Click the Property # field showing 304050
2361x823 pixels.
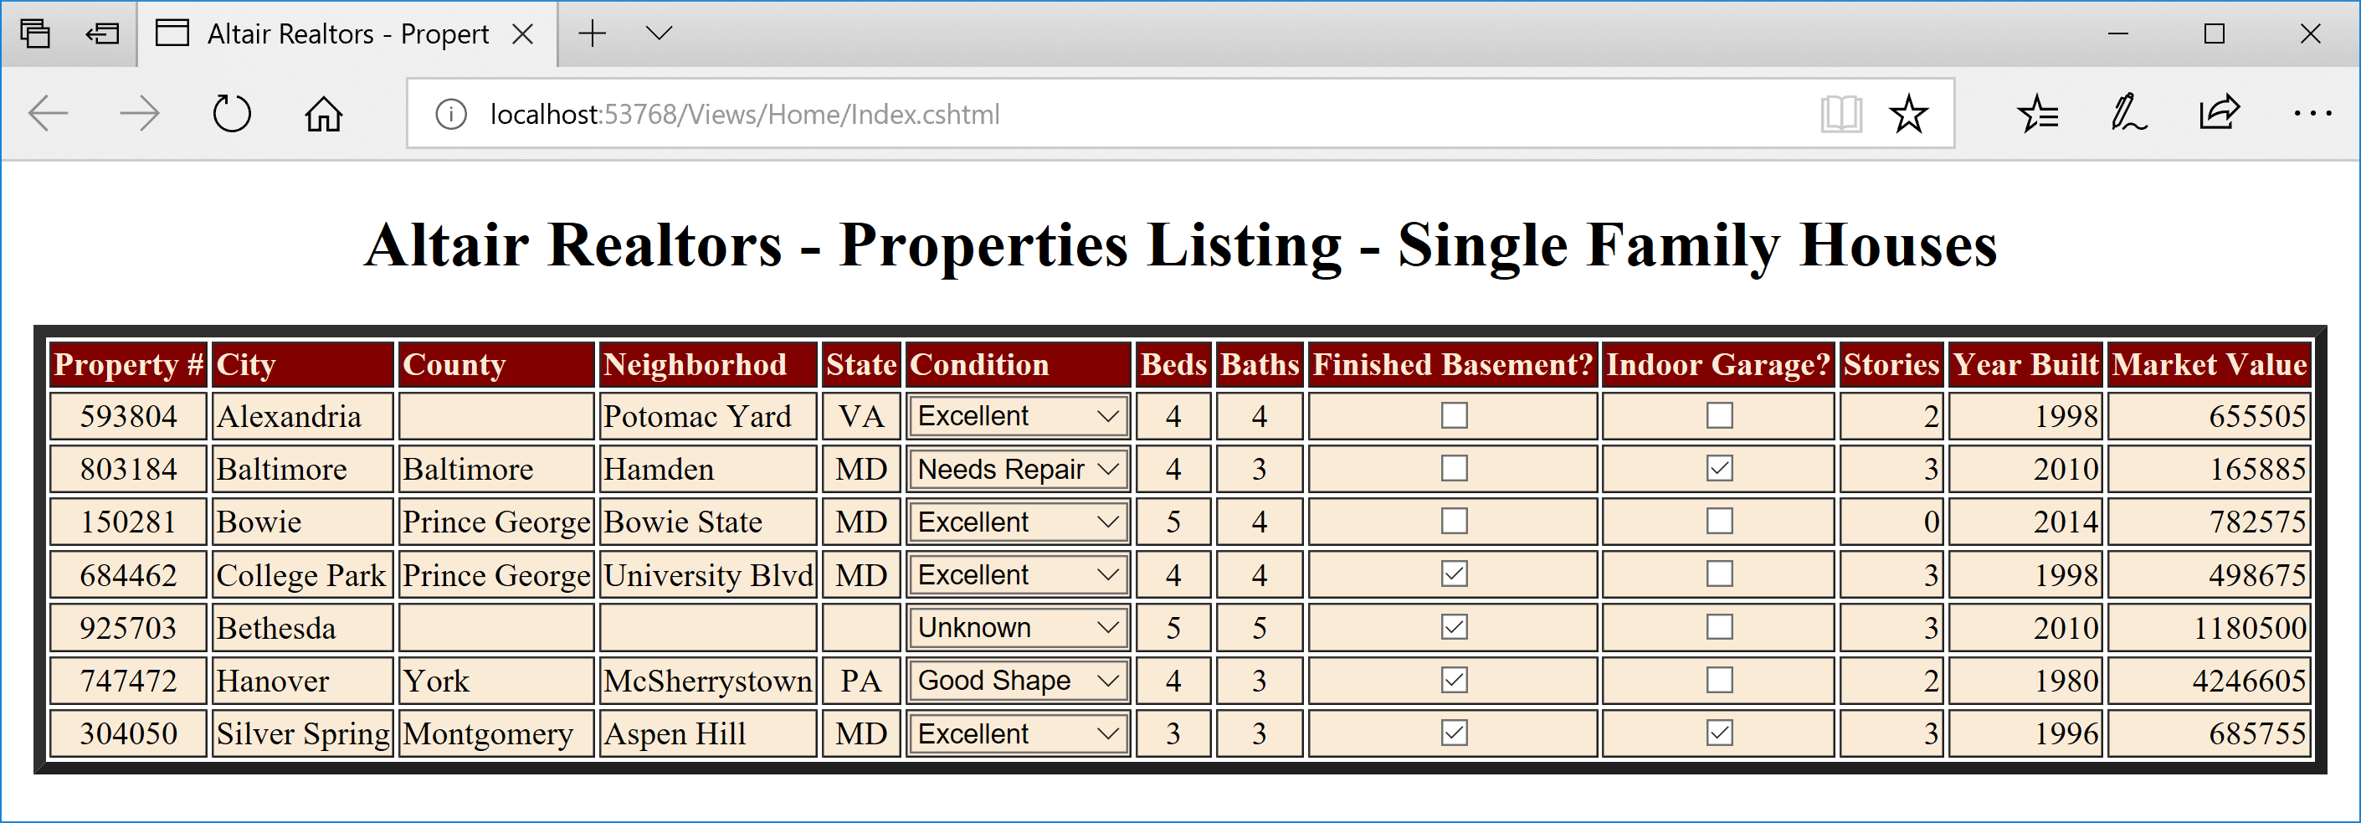tap(128, 733)
